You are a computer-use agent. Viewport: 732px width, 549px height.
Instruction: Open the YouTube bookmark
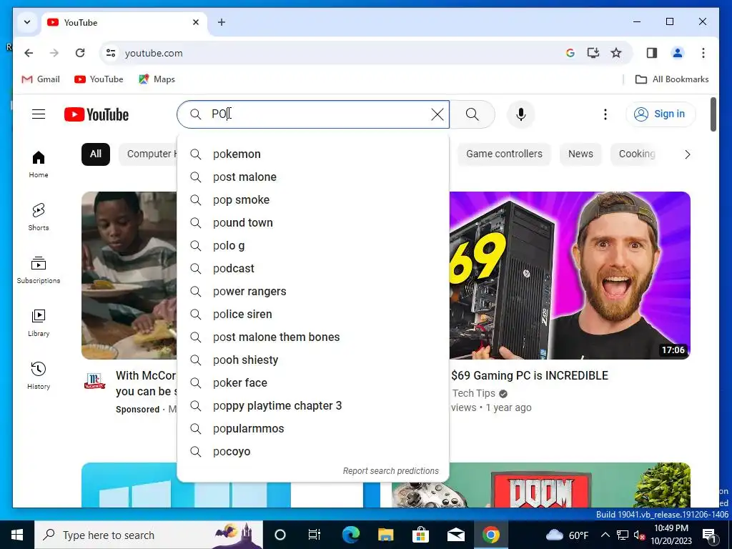coord(99,79)
